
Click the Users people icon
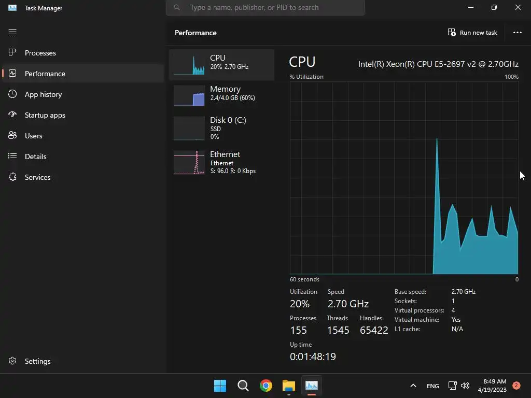tap(12, 135)
